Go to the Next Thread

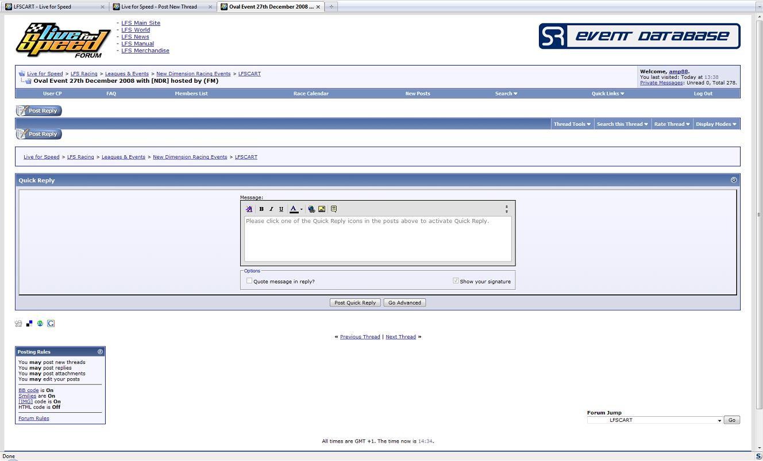point(400,337)
